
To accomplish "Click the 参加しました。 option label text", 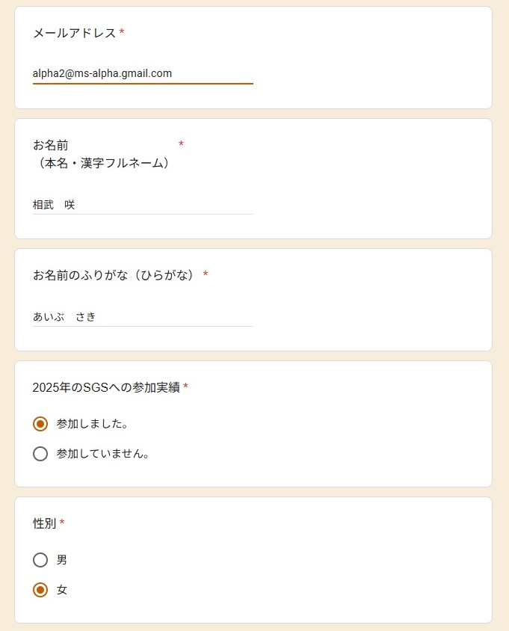I will click(x=92, y=424).
